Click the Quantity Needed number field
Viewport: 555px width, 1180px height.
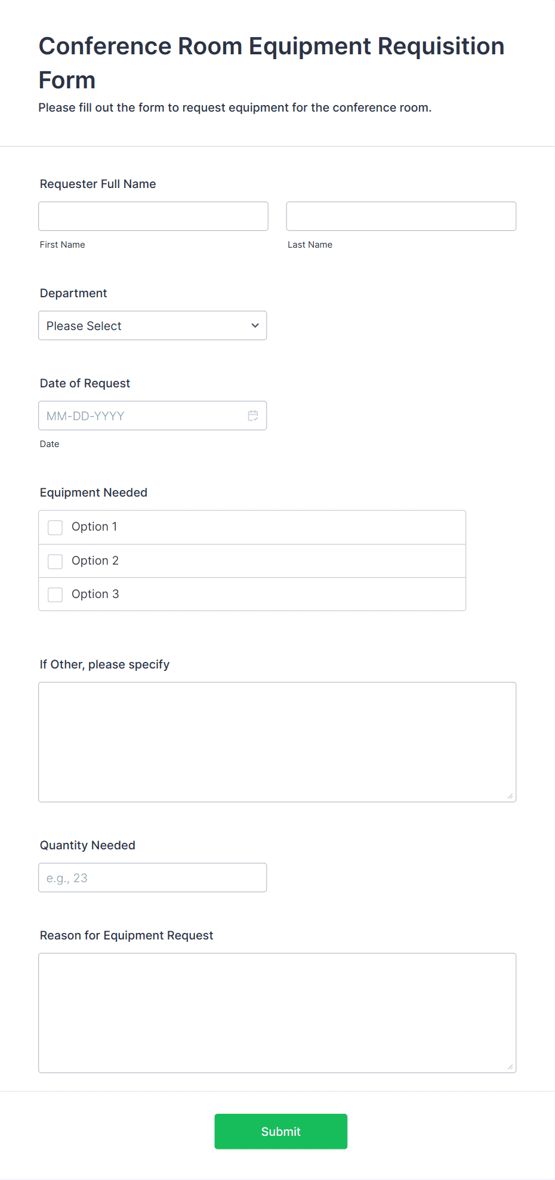[153, 878]
